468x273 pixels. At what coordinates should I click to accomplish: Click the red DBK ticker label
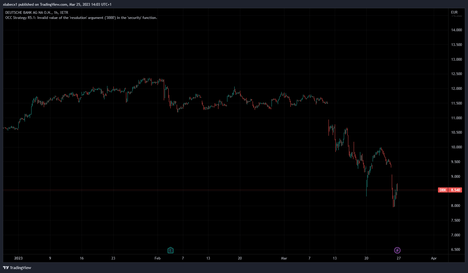[x=443, y=190]
